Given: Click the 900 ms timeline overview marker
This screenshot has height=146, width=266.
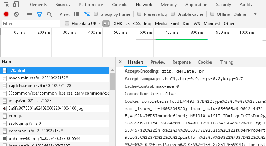Looking at the screenshot, I should click(x=223, y=32).
